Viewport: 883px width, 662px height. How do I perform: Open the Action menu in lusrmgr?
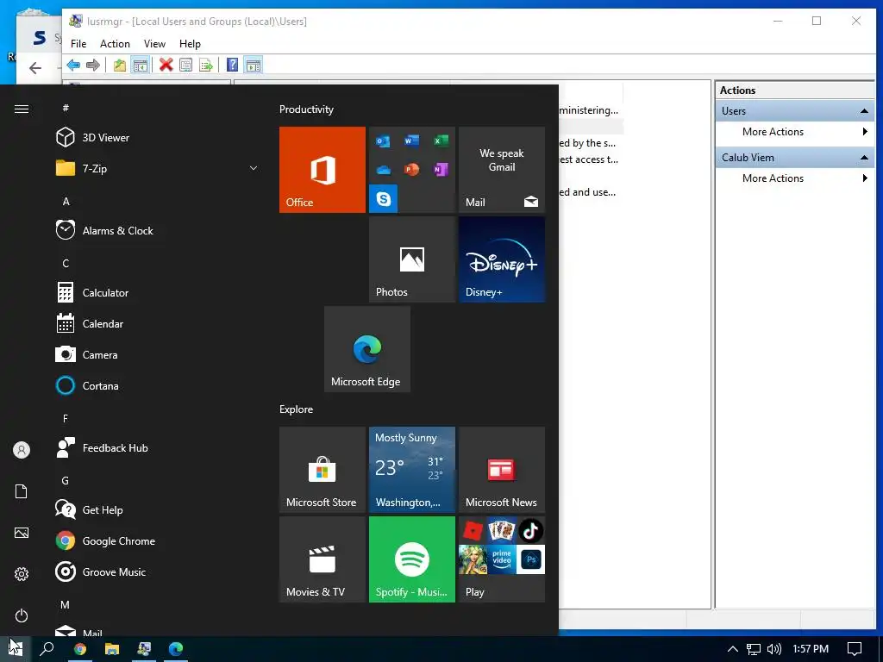tap(115, 44)
